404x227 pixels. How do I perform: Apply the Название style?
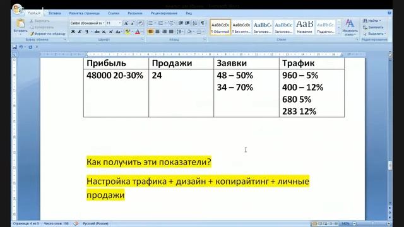point(304,27)
